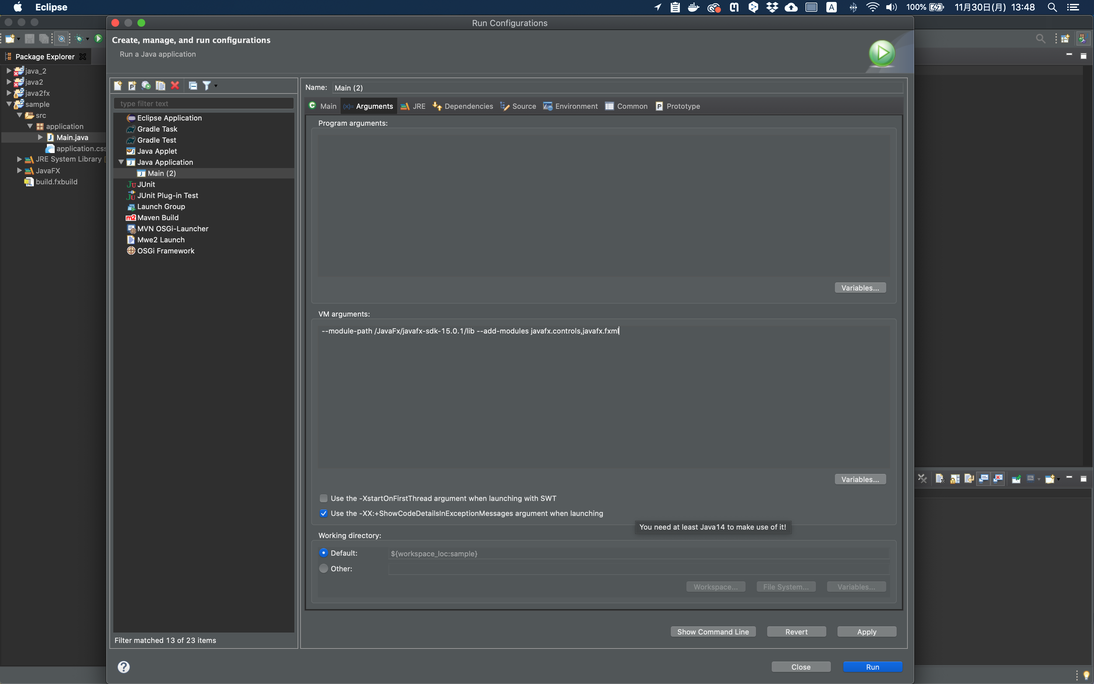
Task: Open the Environment tab
Action: point(570,106)
